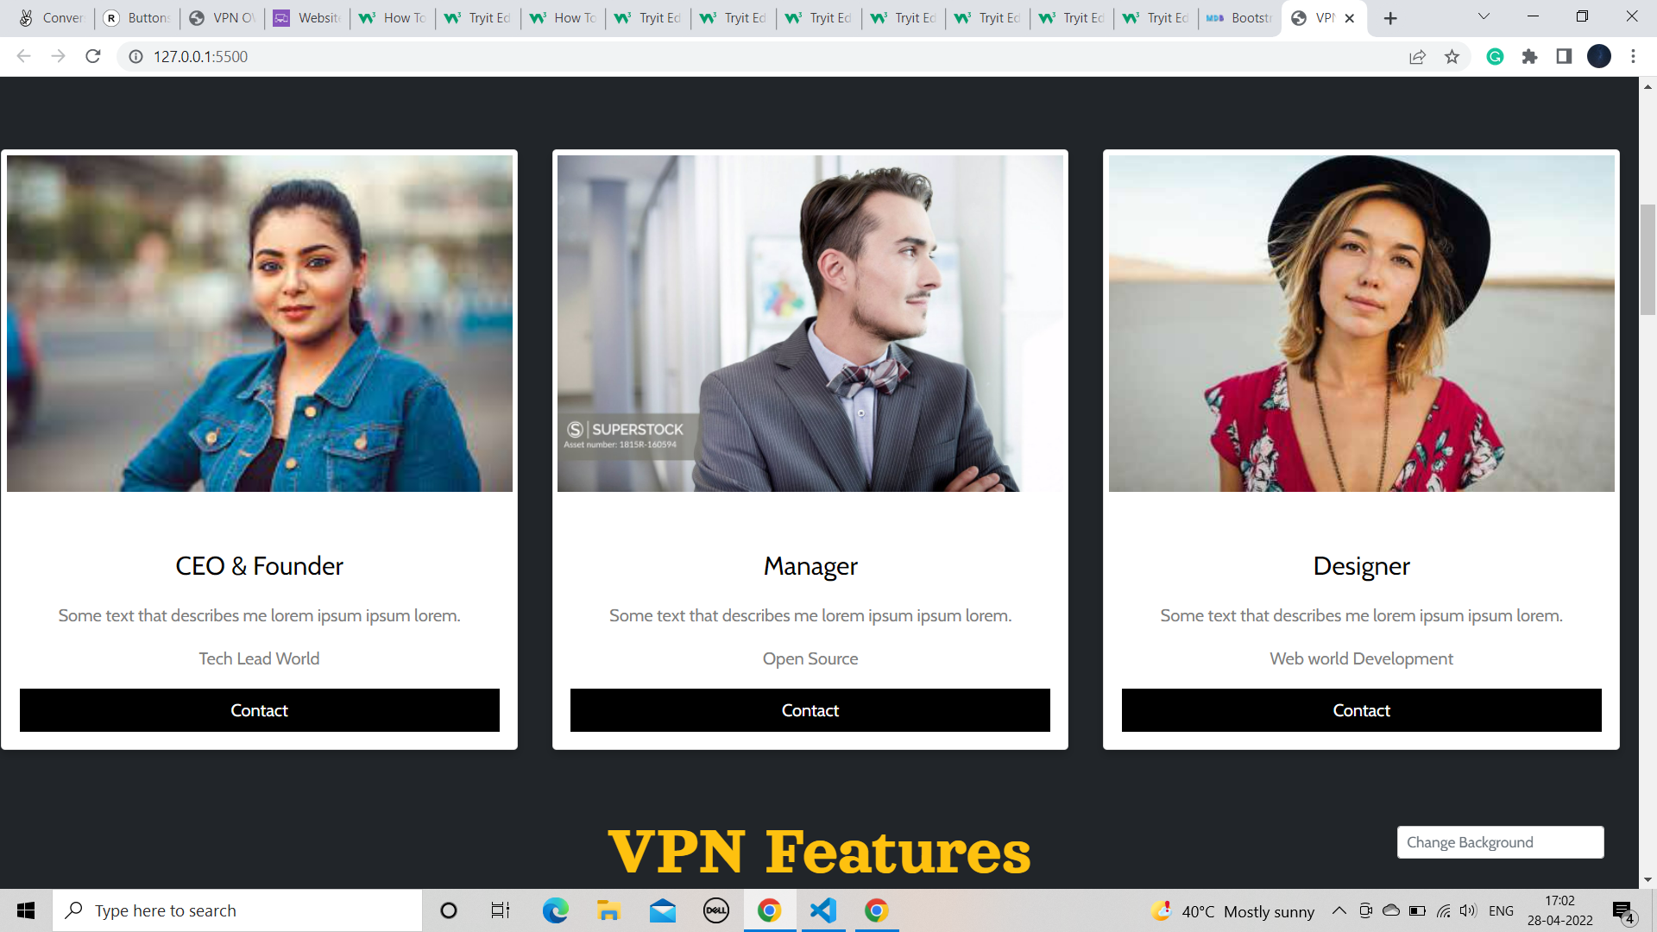This screenshot has width=1657, height=932.
Task: Click the Manager profile photo
Action: pyautogui.click(x=810, y=324)
